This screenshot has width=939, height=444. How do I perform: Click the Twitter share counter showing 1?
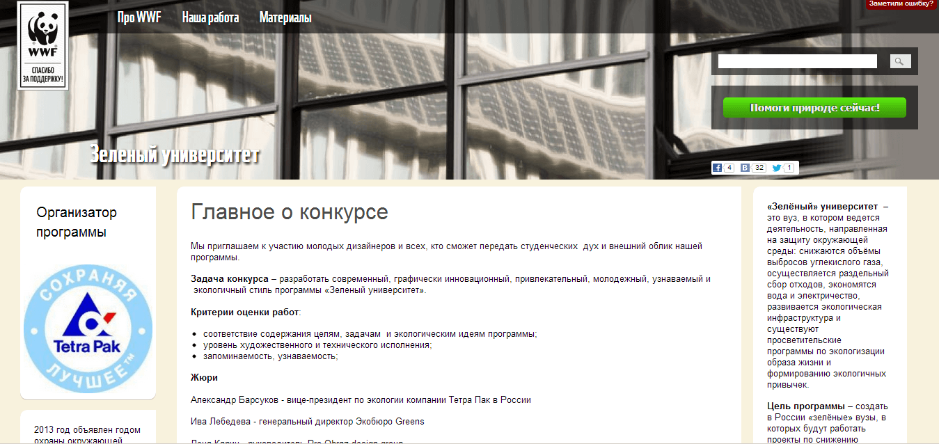[789, 168]
